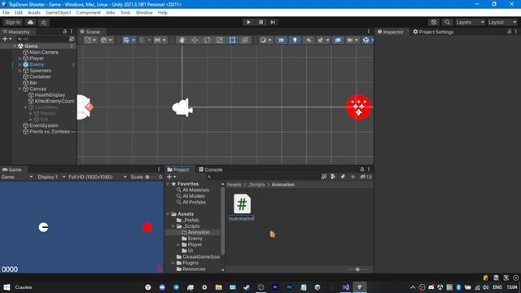Open the File menu
Screen dimensions: 521x293
[x=7, y=13]
